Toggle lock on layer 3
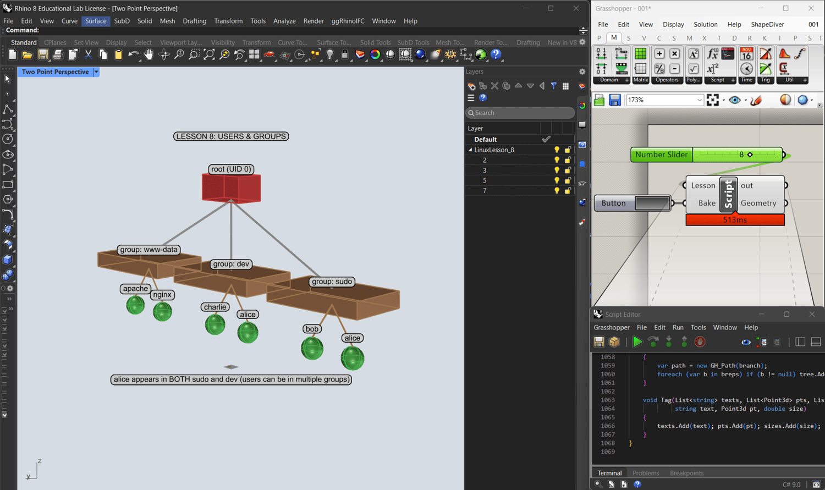 [x=568, y=170]
